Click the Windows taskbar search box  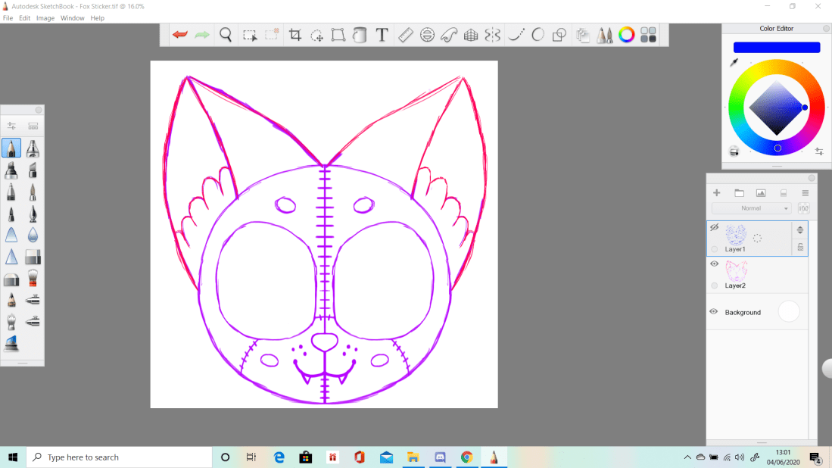coord(121,457)
